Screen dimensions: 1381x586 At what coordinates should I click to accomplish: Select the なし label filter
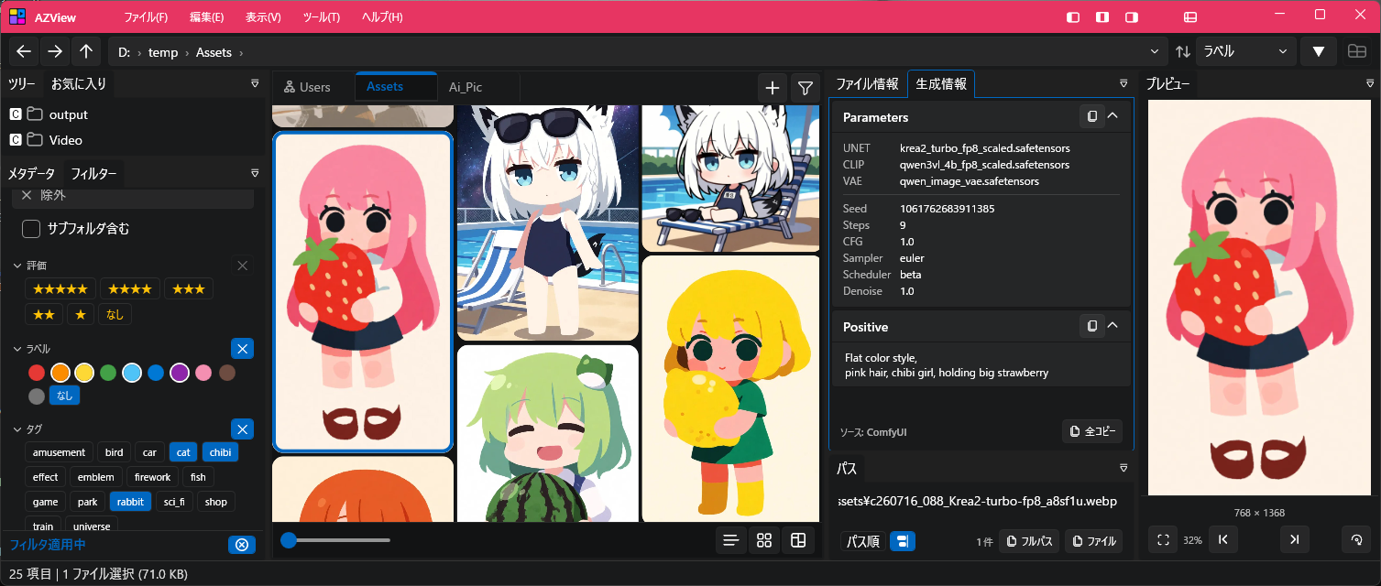(x=64, y=396)
